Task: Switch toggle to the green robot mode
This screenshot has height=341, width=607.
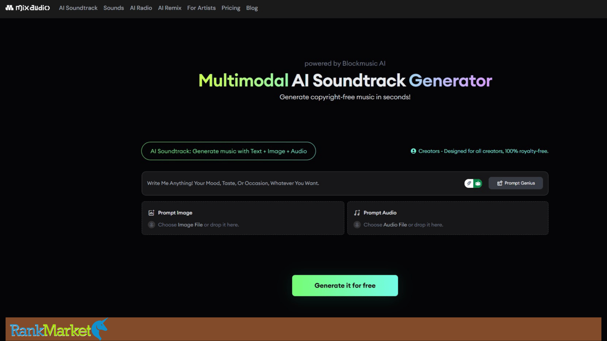Action: (478, 183)
